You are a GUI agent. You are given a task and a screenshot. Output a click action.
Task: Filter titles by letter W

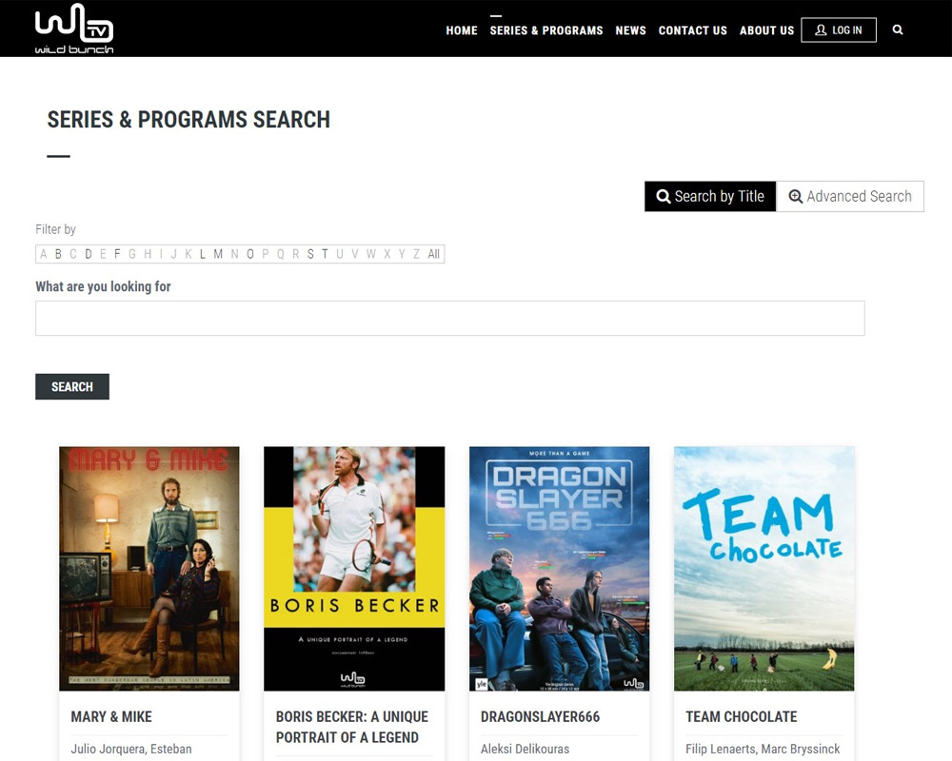[x=371, y=254]
